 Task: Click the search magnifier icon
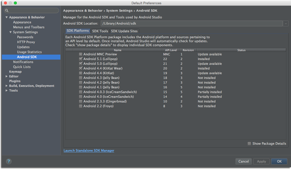tap(7, 10)
